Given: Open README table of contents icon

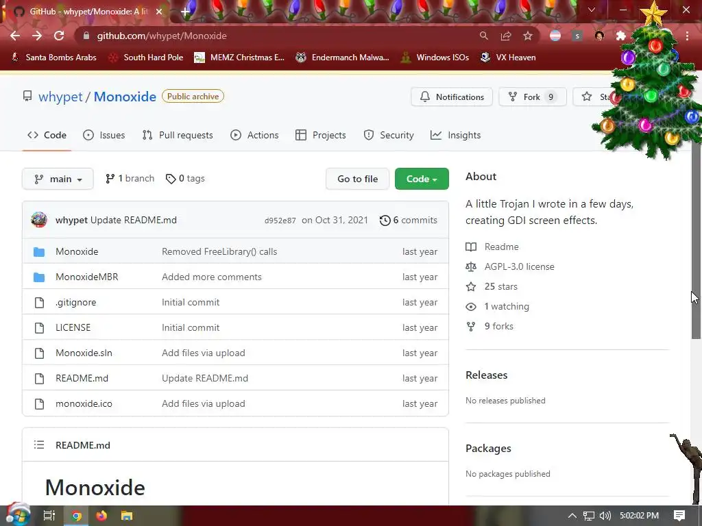Looking at the screenshot, I should click(x=39, y=445).
